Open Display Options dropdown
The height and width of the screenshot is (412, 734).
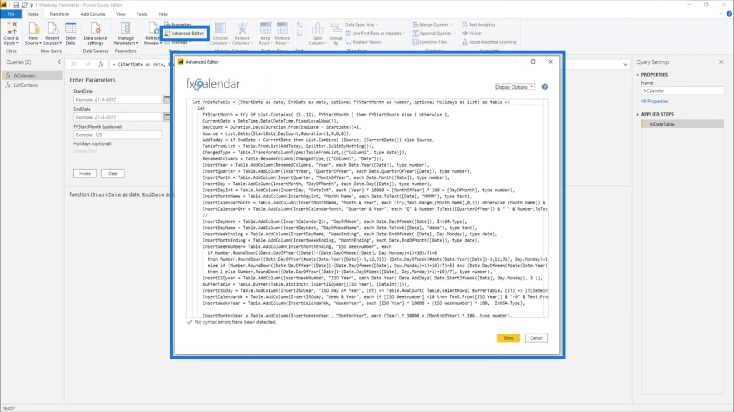coord(515,87)
